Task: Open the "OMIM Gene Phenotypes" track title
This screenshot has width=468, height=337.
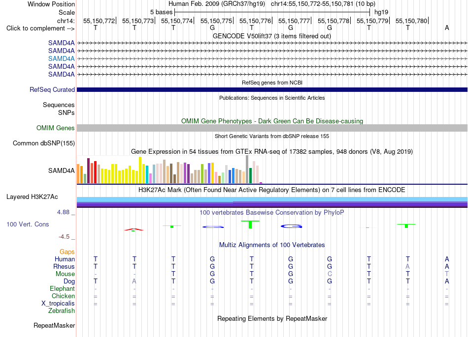Action: (272, 121)
